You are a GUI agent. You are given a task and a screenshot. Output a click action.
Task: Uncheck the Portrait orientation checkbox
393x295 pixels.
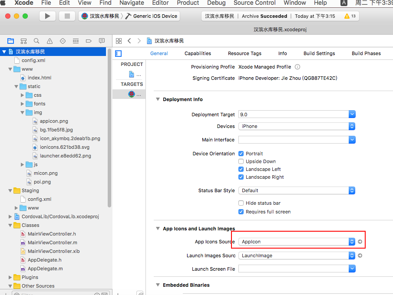[241, 154]
